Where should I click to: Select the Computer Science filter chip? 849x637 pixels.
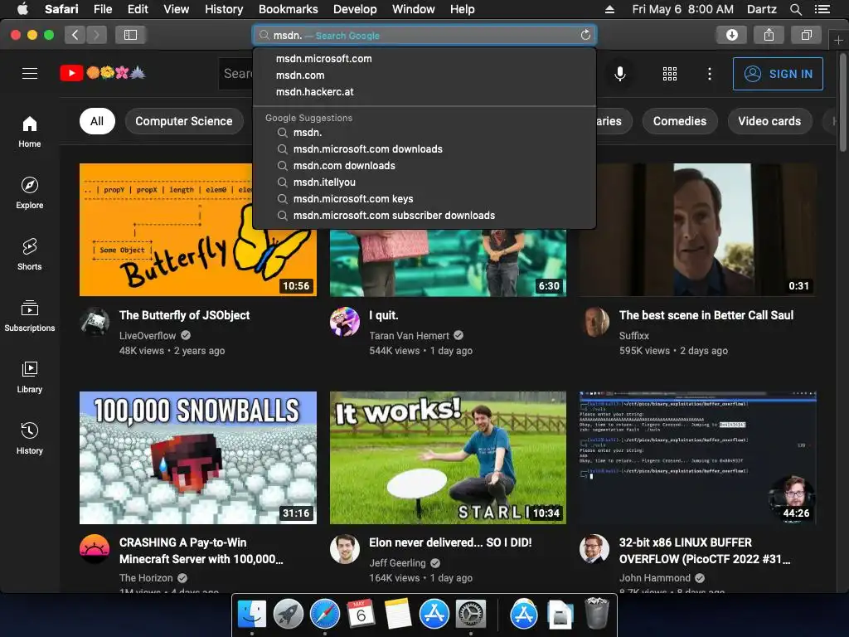click(x=183, y=121)
